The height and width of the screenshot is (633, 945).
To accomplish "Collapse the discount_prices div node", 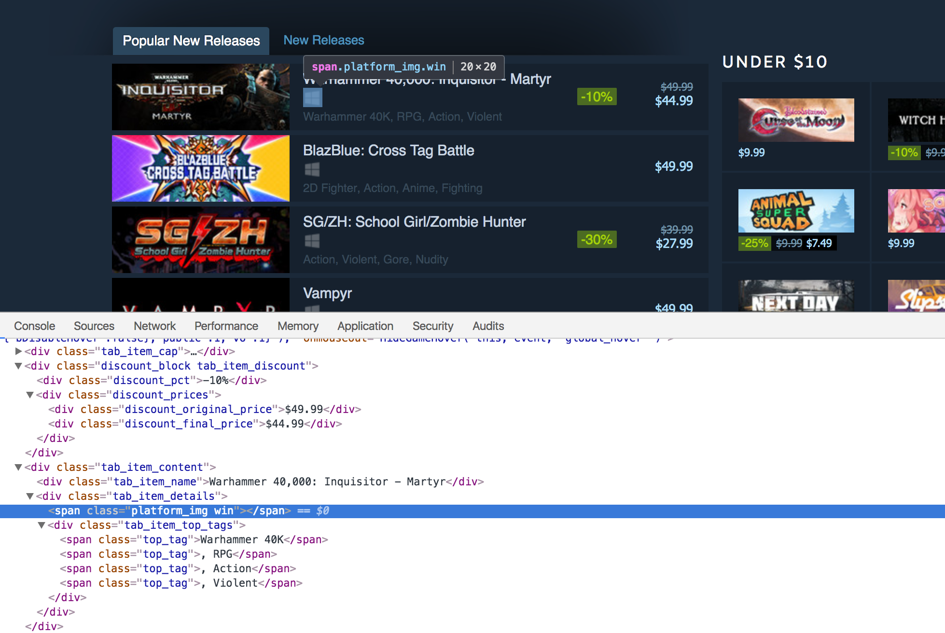I will point(30,395).
